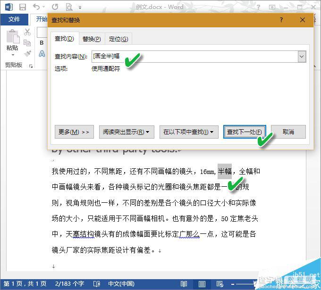321x290 pixels.
Task: Change language via 中文(中国)
Action: click(x=121, y=284)
